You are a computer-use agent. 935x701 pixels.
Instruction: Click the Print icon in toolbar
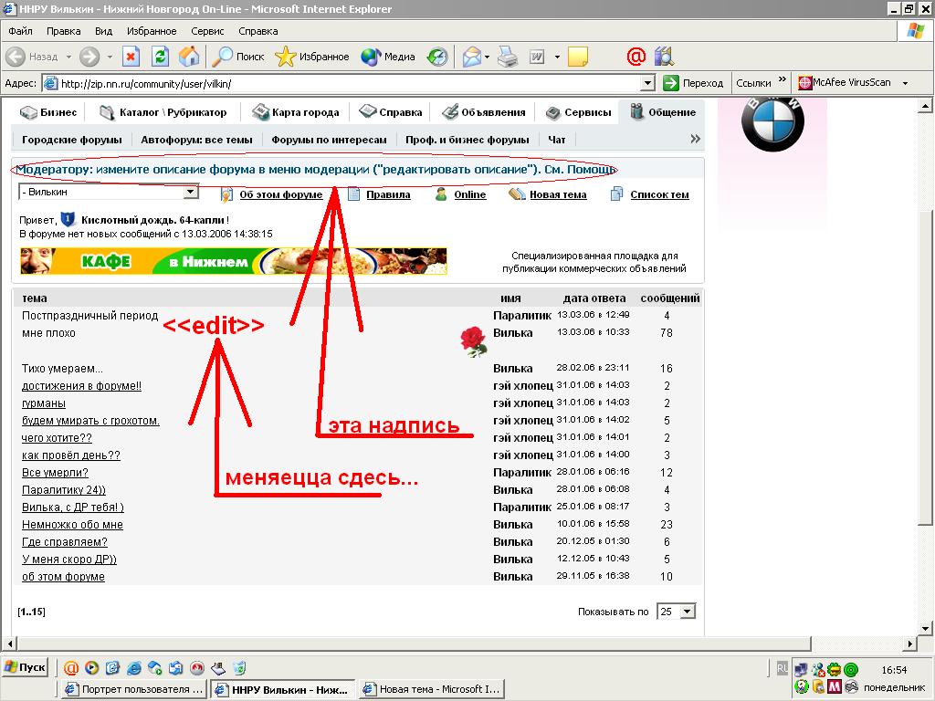pyautogui.click(x=508, y=57)
